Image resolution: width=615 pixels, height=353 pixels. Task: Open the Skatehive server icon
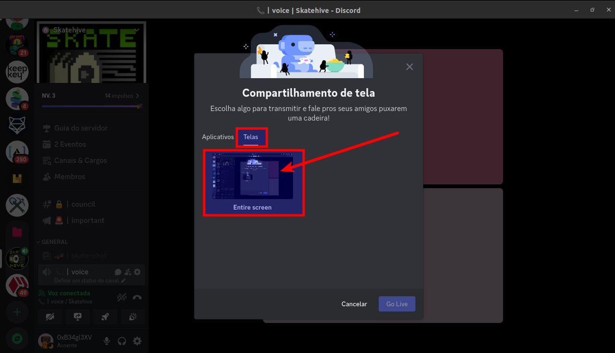[17, 259]
